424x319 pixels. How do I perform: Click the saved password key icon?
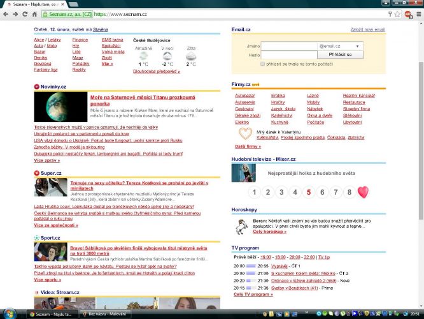pos(390,14)
